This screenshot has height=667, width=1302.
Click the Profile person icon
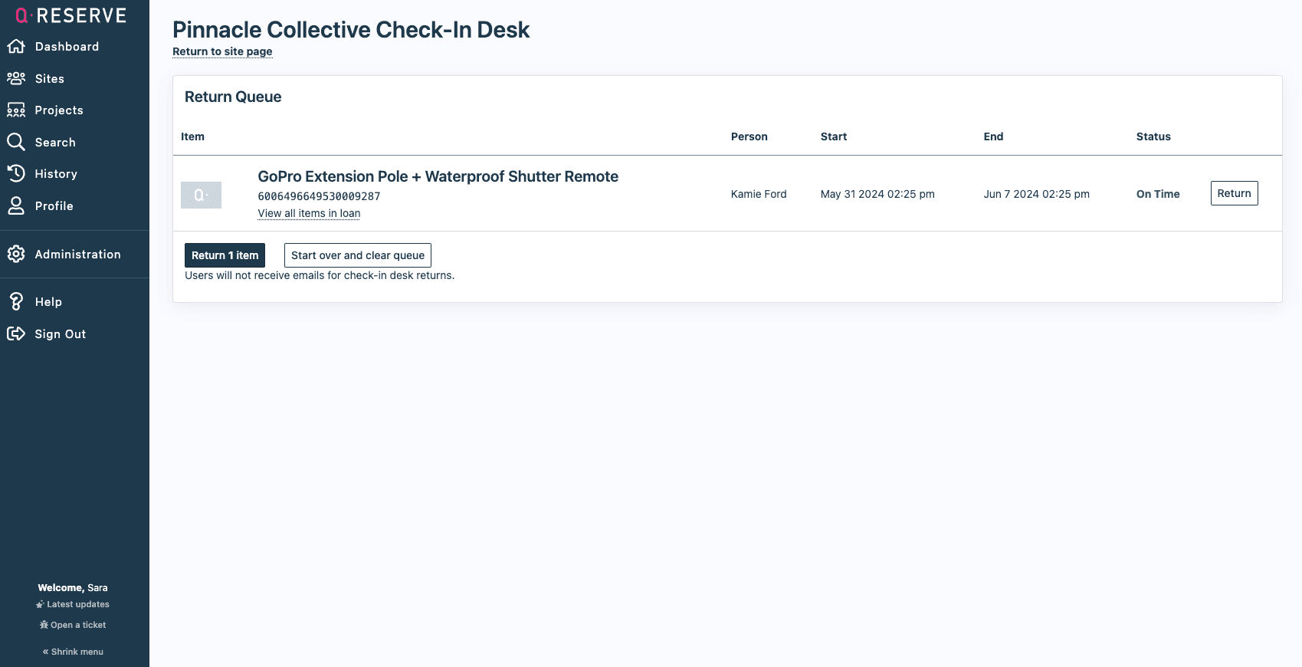(16, 205)
